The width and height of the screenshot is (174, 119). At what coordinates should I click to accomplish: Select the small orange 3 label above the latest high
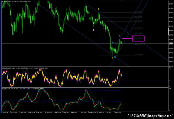[x=119, y=36]
